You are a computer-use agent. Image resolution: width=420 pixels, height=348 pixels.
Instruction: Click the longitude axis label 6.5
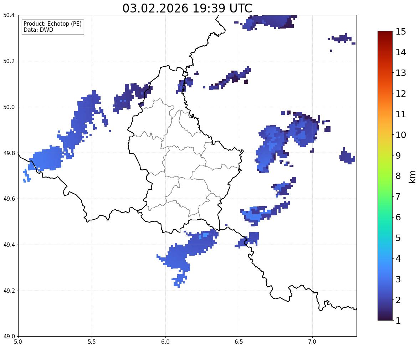[239, 342]
